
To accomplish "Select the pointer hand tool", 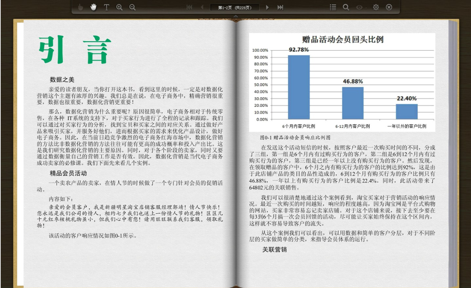I will pos(80,7).
